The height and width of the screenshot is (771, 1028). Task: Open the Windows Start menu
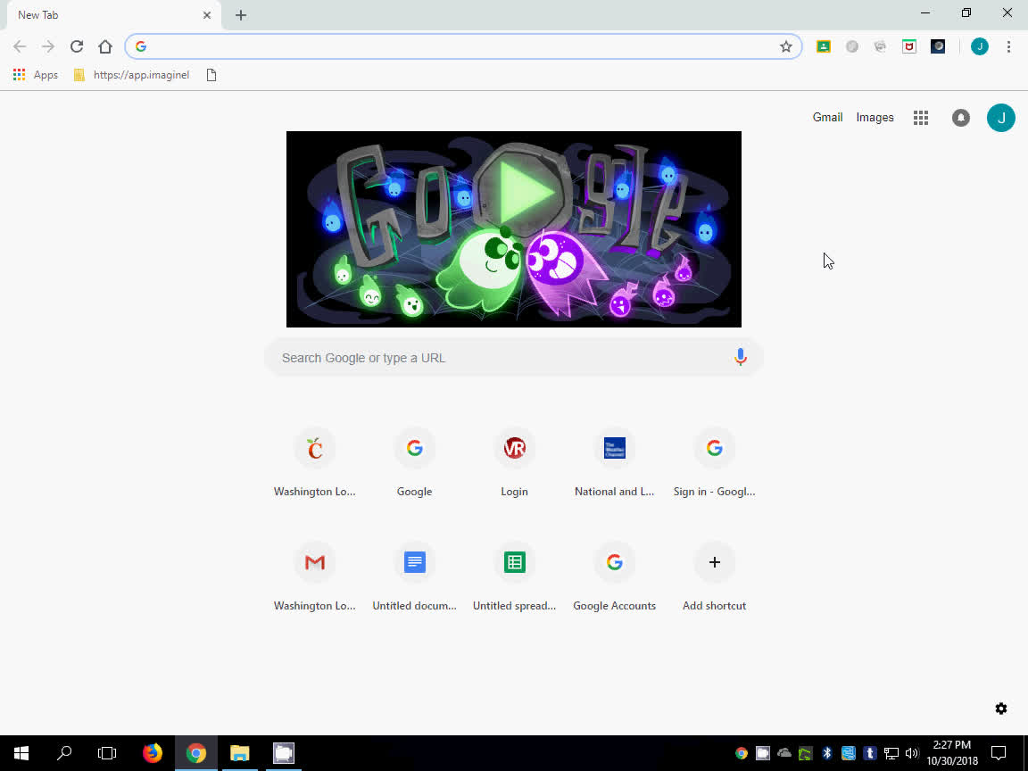[21, 753]
